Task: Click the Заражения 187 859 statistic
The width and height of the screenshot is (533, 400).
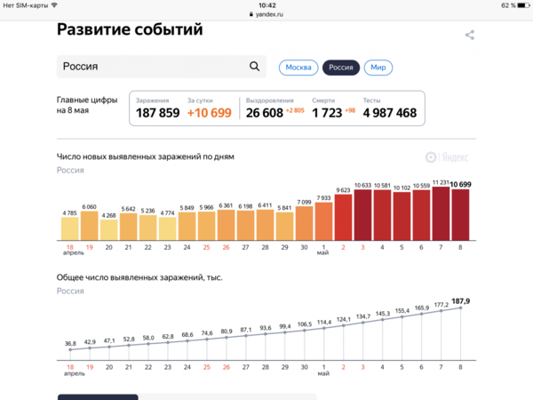Action: [x=157, y=108]
